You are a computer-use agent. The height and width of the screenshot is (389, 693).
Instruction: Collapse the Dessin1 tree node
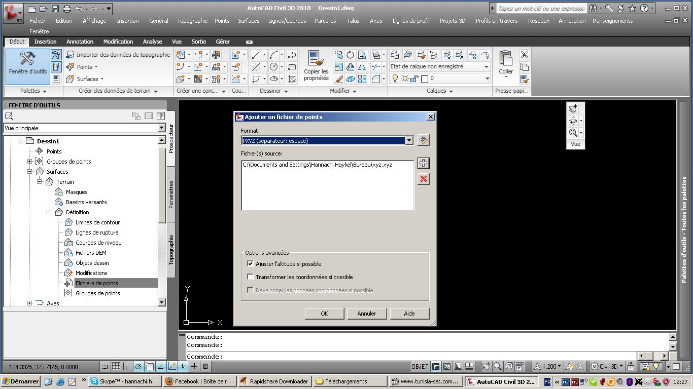pyautogui.click(x=20, y=141)
